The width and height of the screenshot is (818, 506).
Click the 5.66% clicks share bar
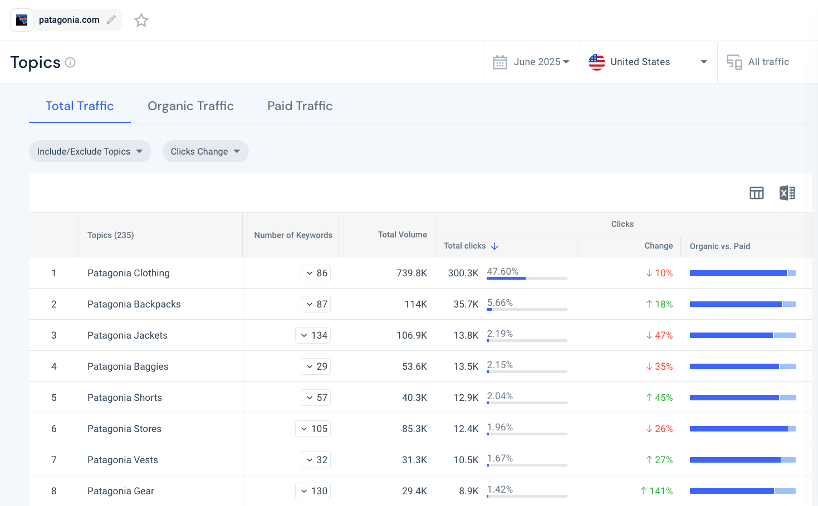tap(527, 309)
